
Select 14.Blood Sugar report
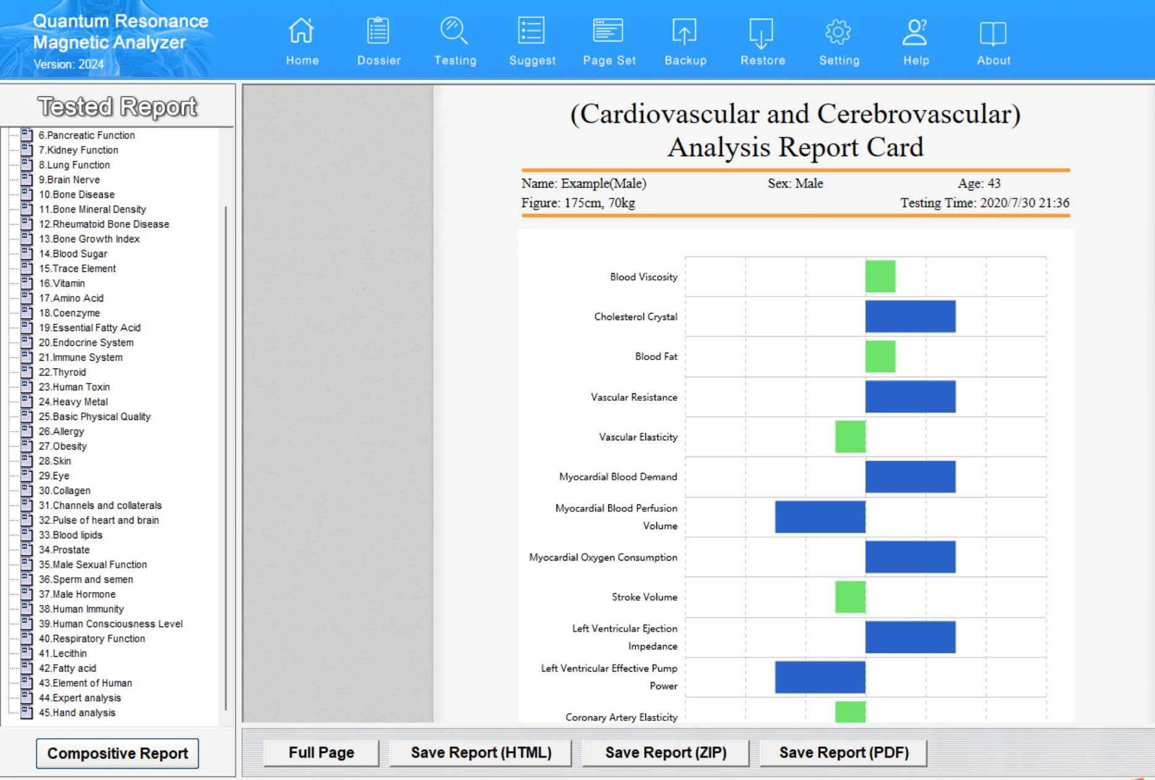(x=73, y=253)
